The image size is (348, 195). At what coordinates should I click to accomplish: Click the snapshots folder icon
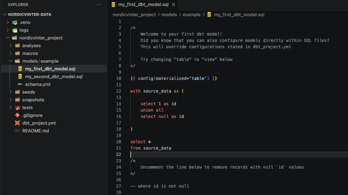point(18,100)
